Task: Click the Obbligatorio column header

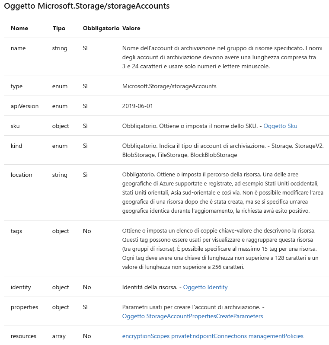Action: tap(101, 28)
